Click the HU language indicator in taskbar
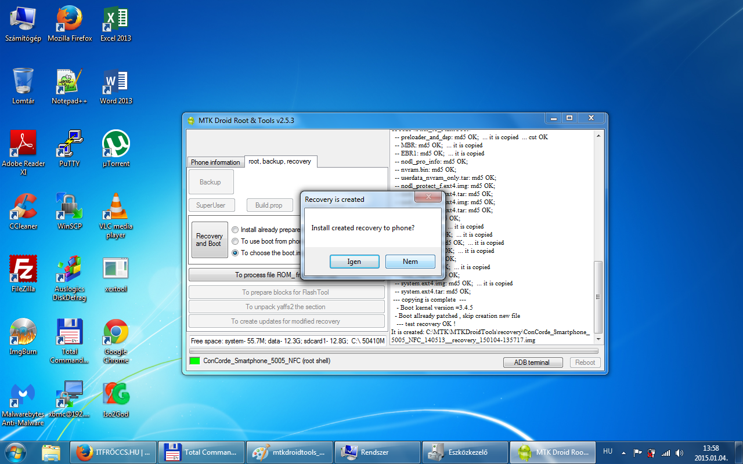This screenshot has width=743, height=464. 608,451
